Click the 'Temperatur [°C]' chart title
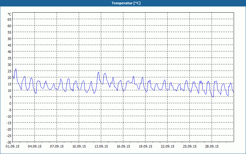This screenshot has width=246, height=154. point(126,3)
